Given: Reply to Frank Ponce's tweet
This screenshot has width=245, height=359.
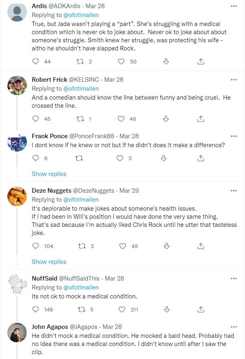Looking at the screenshot, I should (36, 158).
